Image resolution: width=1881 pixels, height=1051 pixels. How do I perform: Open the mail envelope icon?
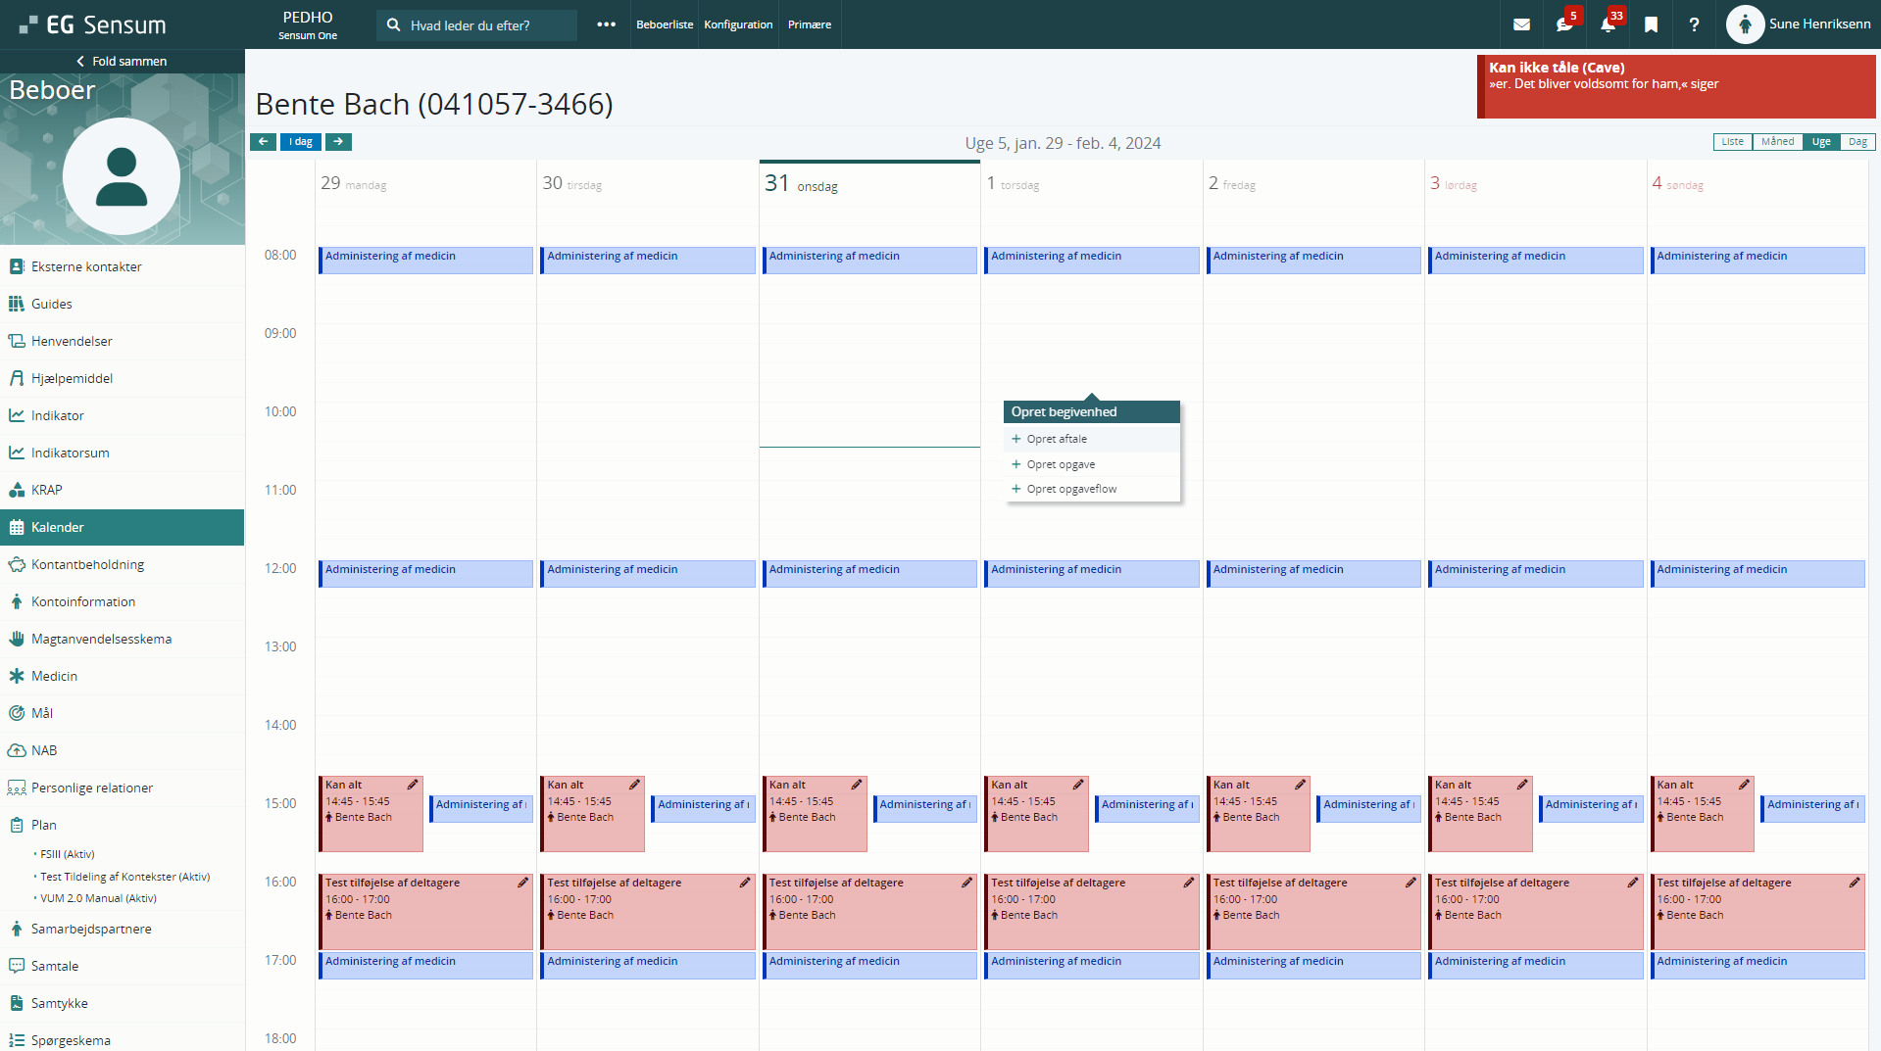click(1521, 24)
